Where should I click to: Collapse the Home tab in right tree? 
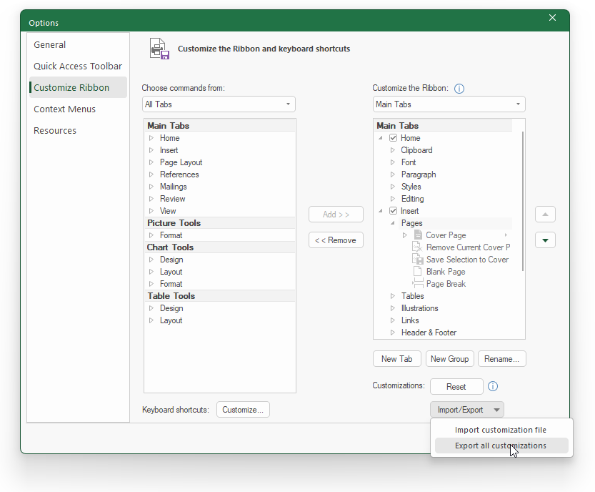pyautogui.click(x=381, y=138)
